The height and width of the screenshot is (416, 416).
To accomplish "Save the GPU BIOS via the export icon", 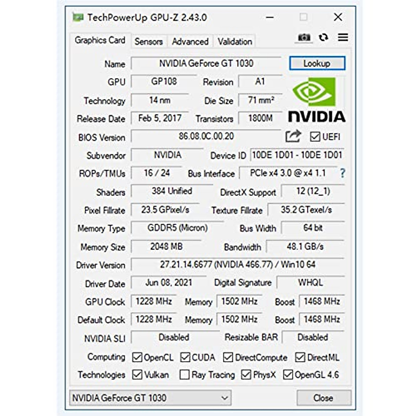I will coord(292,137).
